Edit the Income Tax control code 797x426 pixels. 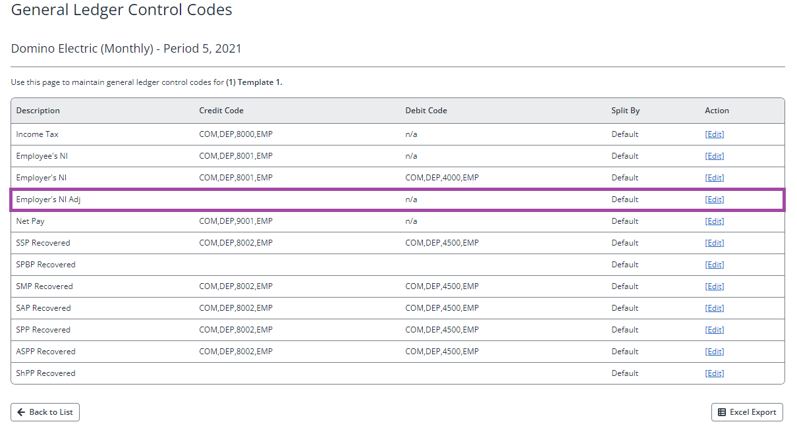(714, 134)
